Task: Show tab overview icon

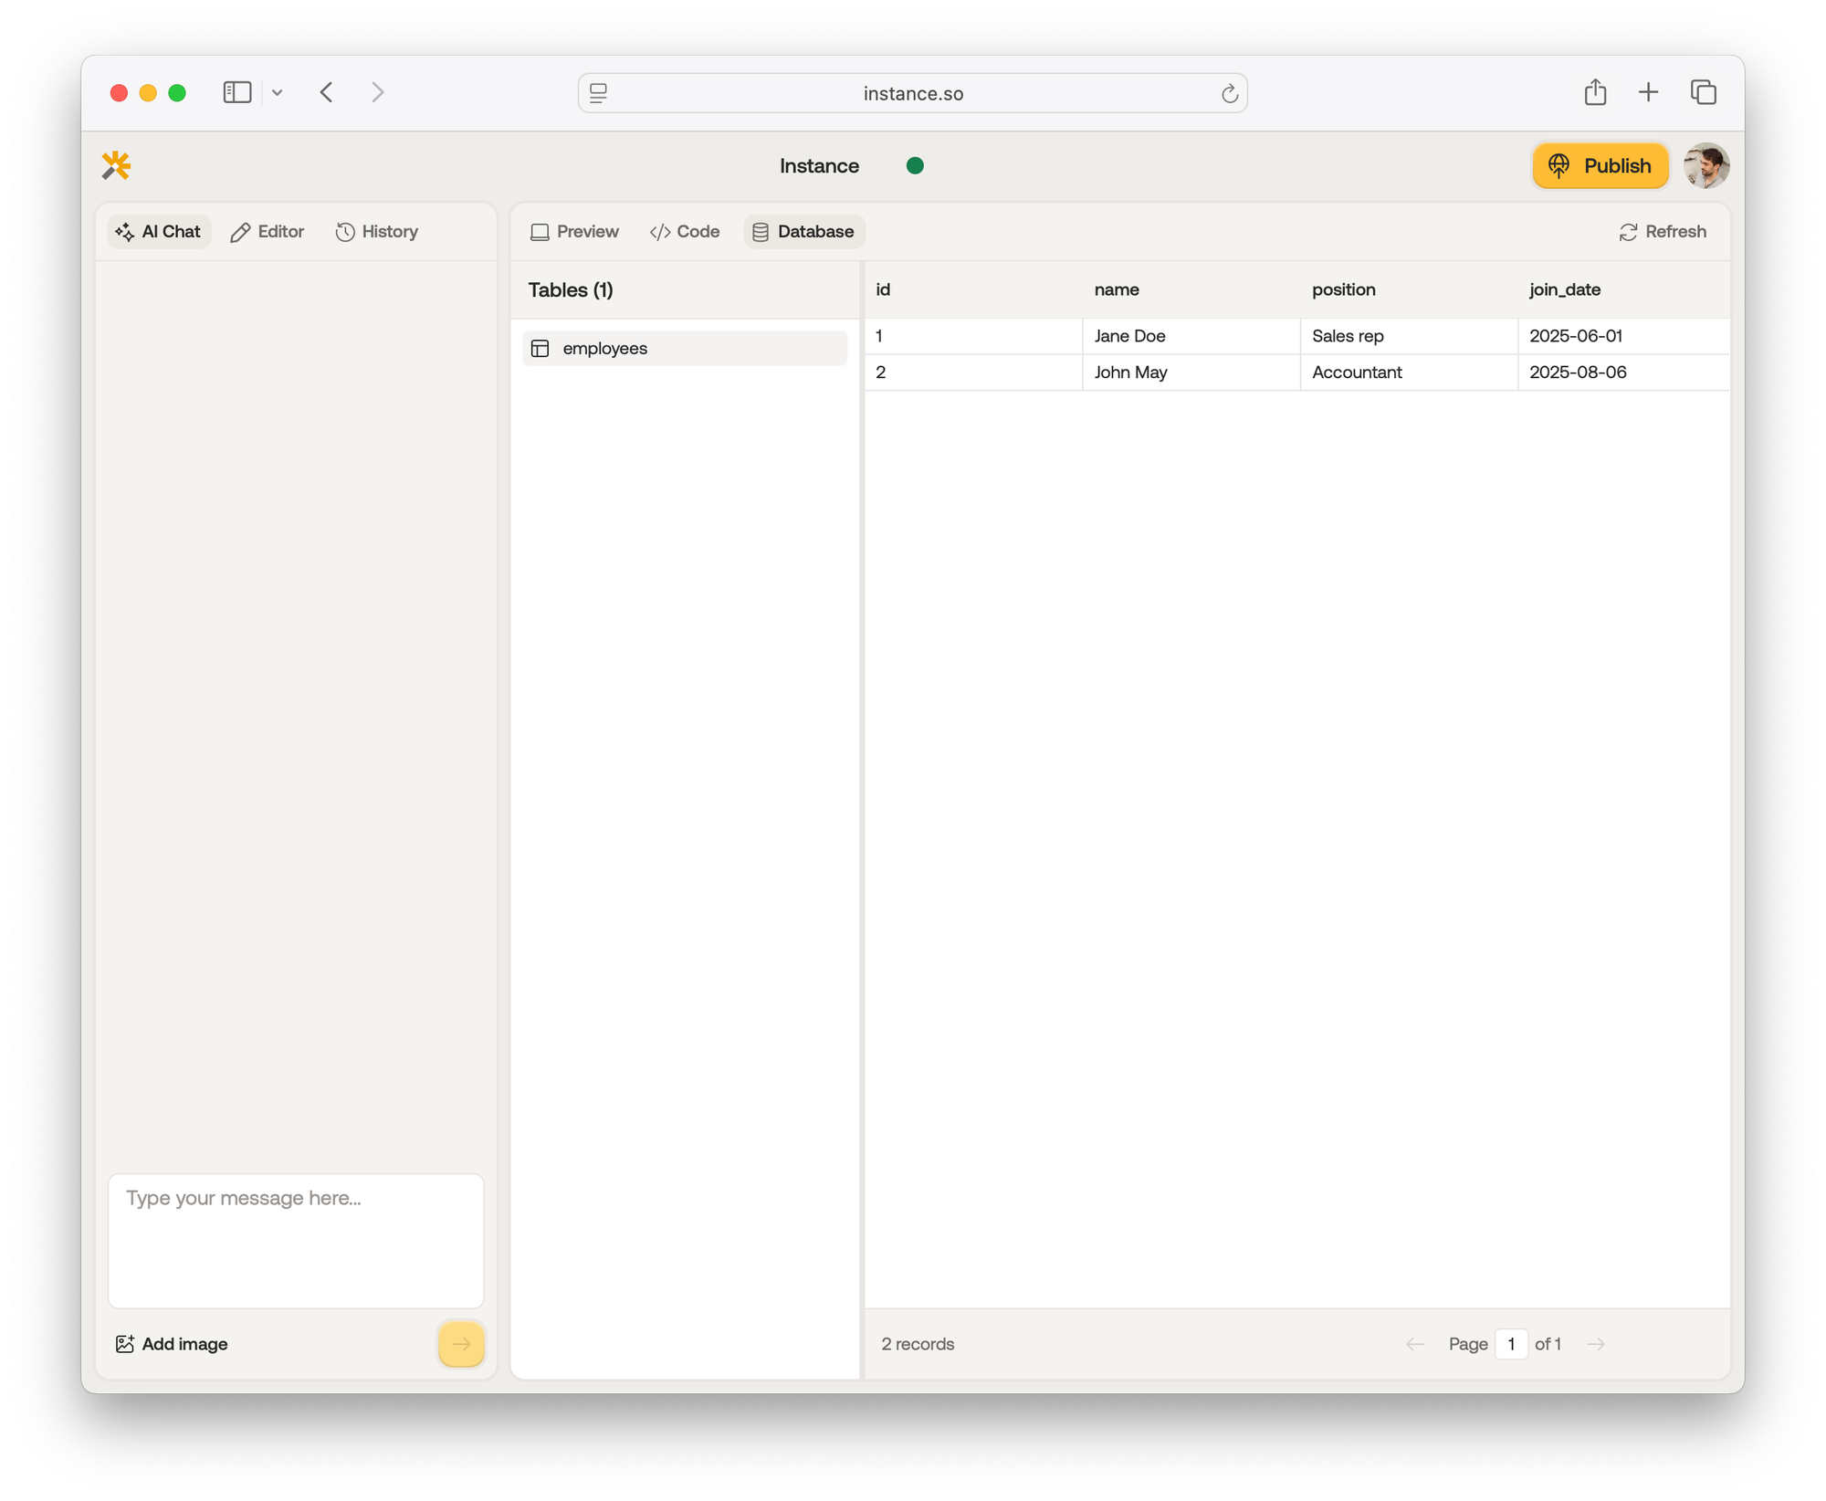Action: click(x=1703, y=92)
